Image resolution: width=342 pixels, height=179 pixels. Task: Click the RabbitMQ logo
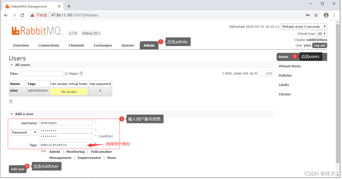[x=37, y=31]
